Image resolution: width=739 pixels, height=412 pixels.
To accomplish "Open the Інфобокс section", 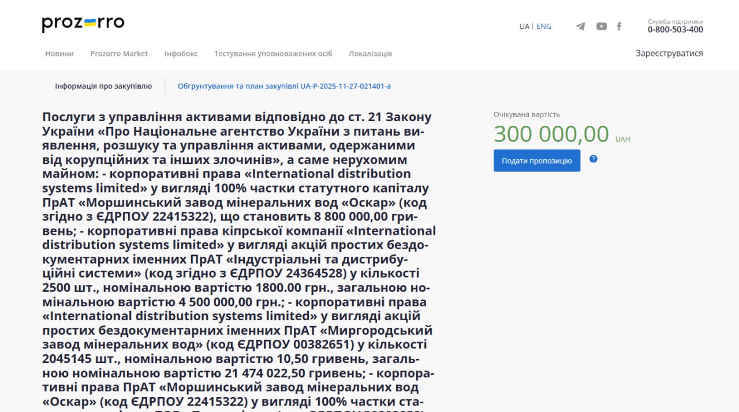I will coord(181,54).
